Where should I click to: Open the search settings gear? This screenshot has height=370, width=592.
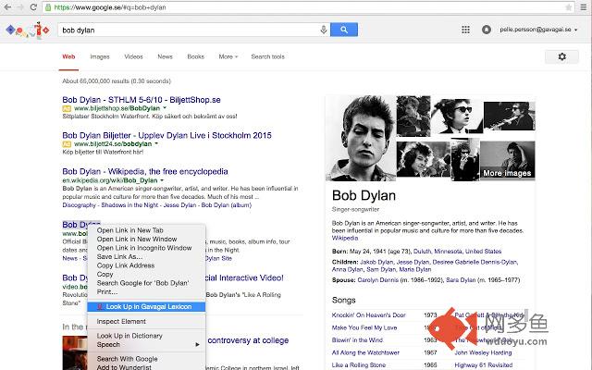tap(561, 56)
